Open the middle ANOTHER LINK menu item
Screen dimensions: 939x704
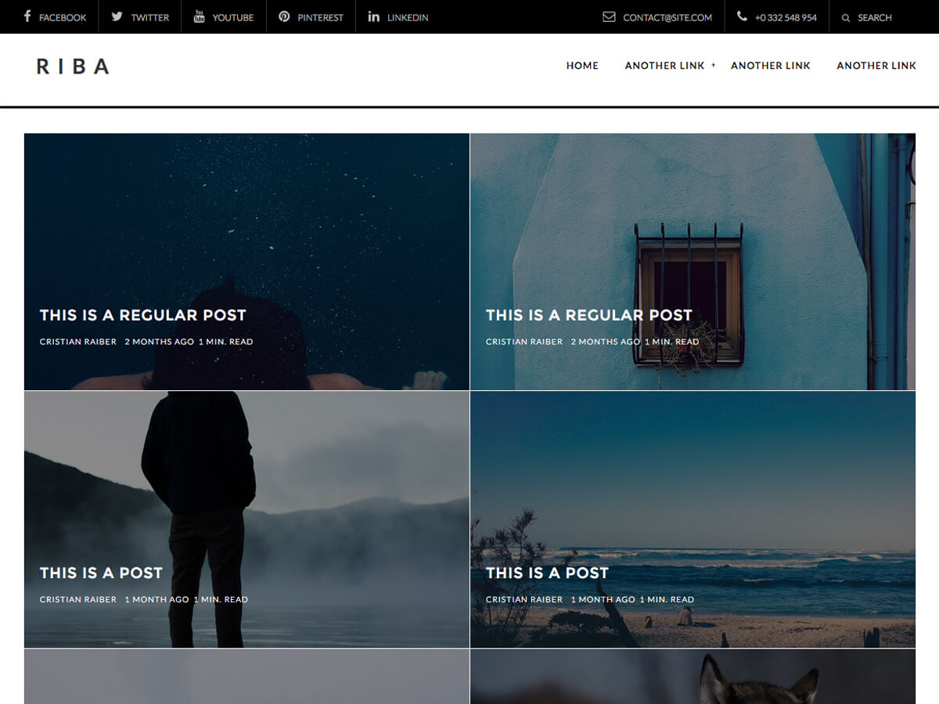[771, 66]
